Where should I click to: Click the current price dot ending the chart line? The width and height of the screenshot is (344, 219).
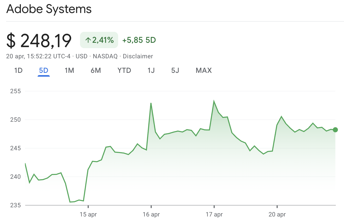[335, 130]
